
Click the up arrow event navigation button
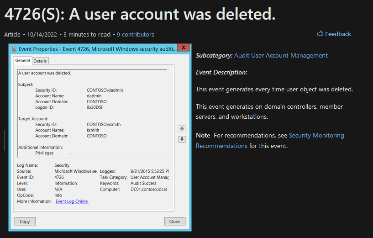click(182, 129)
